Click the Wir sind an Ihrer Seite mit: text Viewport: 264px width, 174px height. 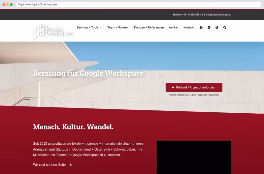pos(52,164)
